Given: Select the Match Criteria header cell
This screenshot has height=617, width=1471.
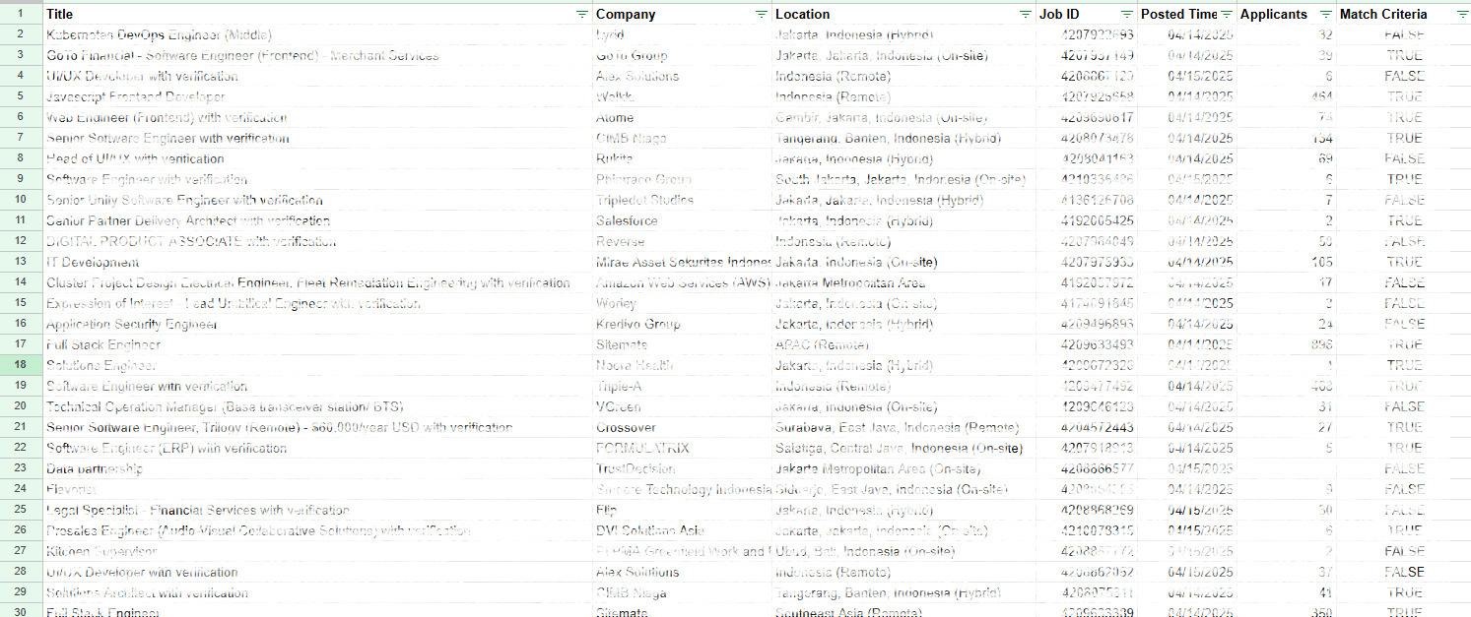Looking at the screenshot, I should pos(1404,15).
